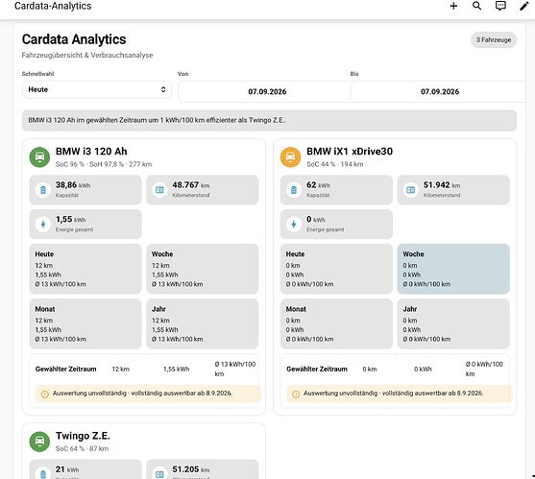
Task: Click battery icon beside 38,86 kWh
Action: point(43,190)
